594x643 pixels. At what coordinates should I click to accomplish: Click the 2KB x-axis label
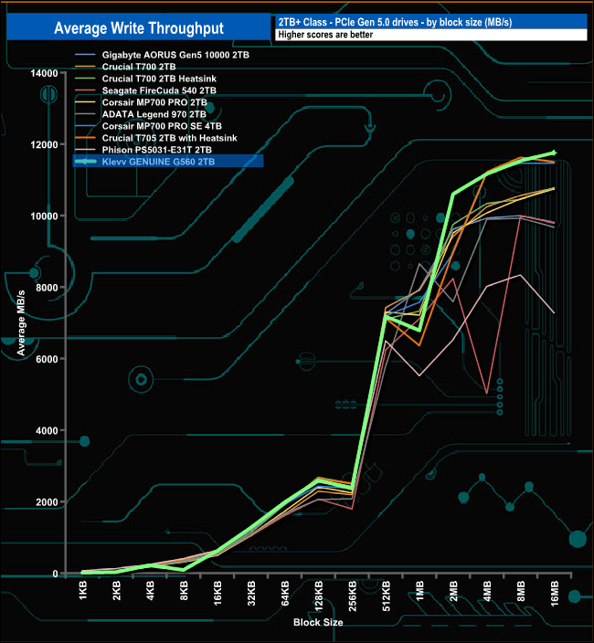(116, 591)
